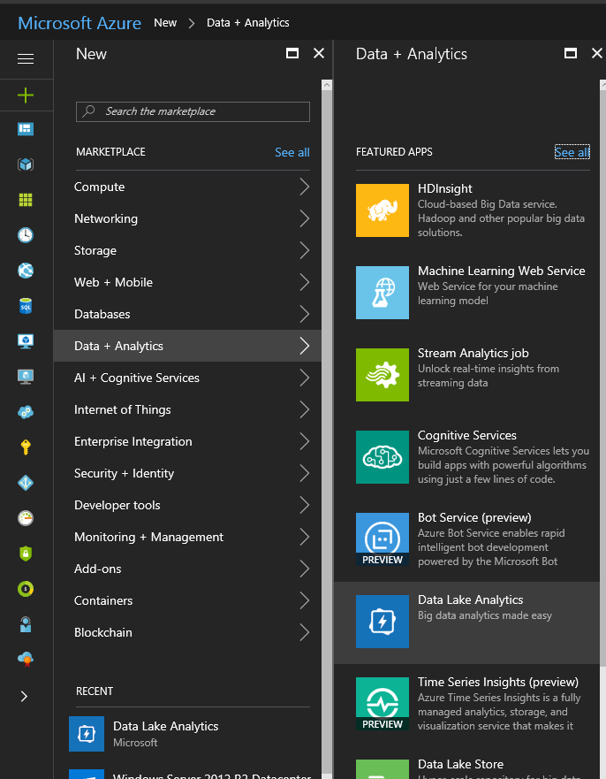Open Data Lake Store title
Image resolution: width=606 pixels, height=779 pixels.
(460, 764)
